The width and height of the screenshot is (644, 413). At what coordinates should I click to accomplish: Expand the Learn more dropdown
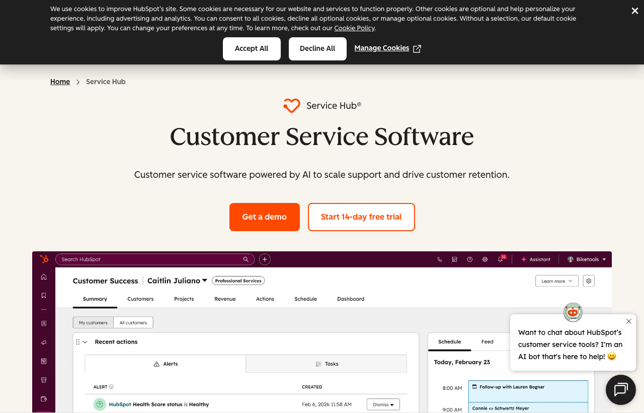tap(557, 281)
